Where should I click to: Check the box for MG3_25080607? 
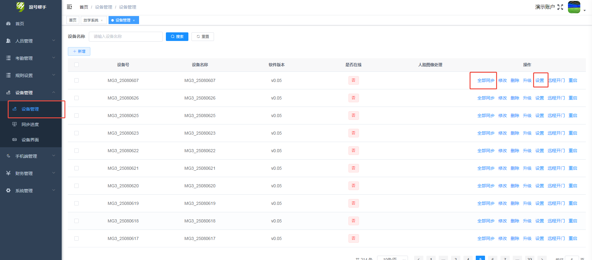point(76,80)
